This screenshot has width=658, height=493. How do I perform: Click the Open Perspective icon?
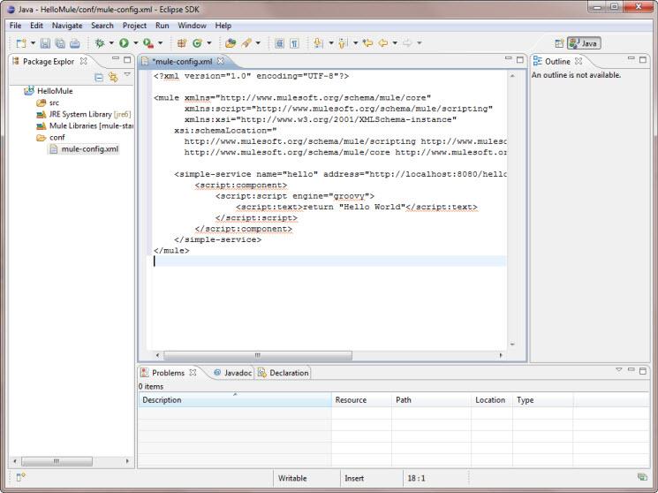[559, 43]
